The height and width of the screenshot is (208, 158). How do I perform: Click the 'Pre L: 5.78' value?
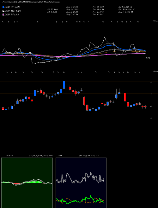tap(98, 12)
